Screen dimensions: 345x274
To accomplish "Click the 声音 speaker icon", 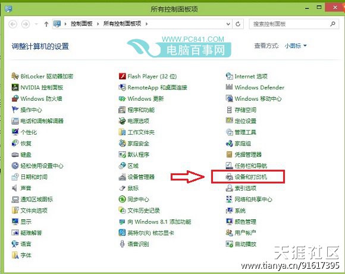I will click(15, 188).
